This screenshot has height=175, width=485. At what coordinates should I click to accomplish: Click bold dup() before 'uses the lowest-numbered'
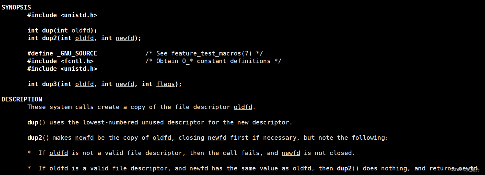36,122
